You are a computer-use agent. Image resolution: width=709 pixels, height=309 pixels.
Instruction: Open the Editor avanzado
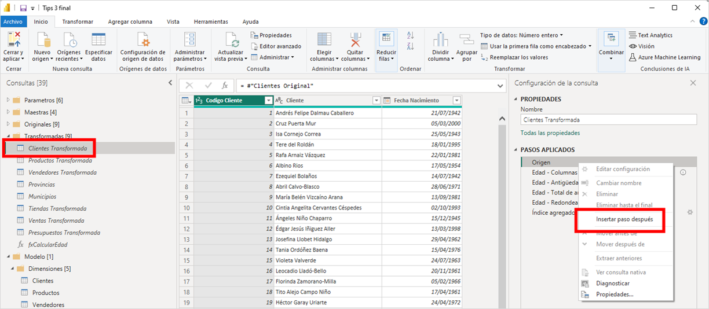[x=279, y=46]
